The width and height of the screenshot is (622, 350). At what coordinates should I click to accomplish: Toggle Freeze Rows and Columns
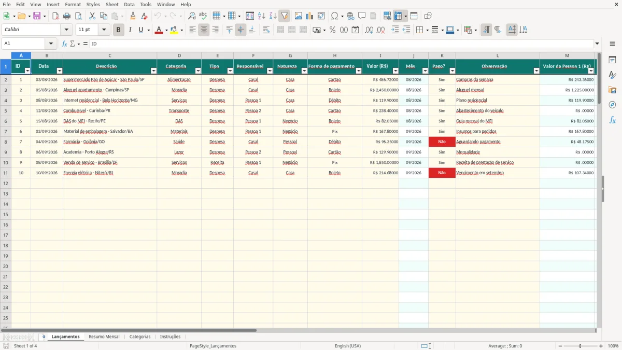(x=398, y=16)
